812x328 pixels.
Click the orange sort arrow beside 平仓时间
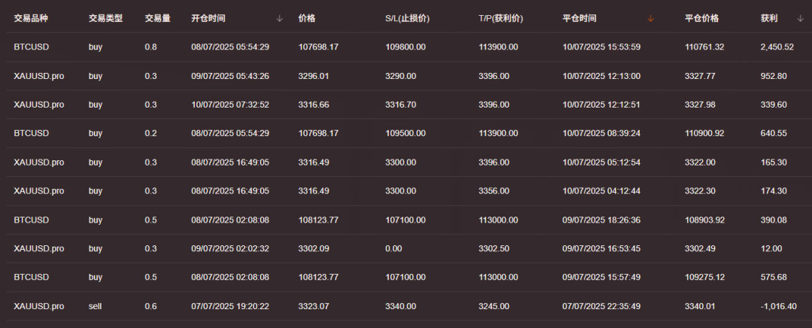coord(650,18)
